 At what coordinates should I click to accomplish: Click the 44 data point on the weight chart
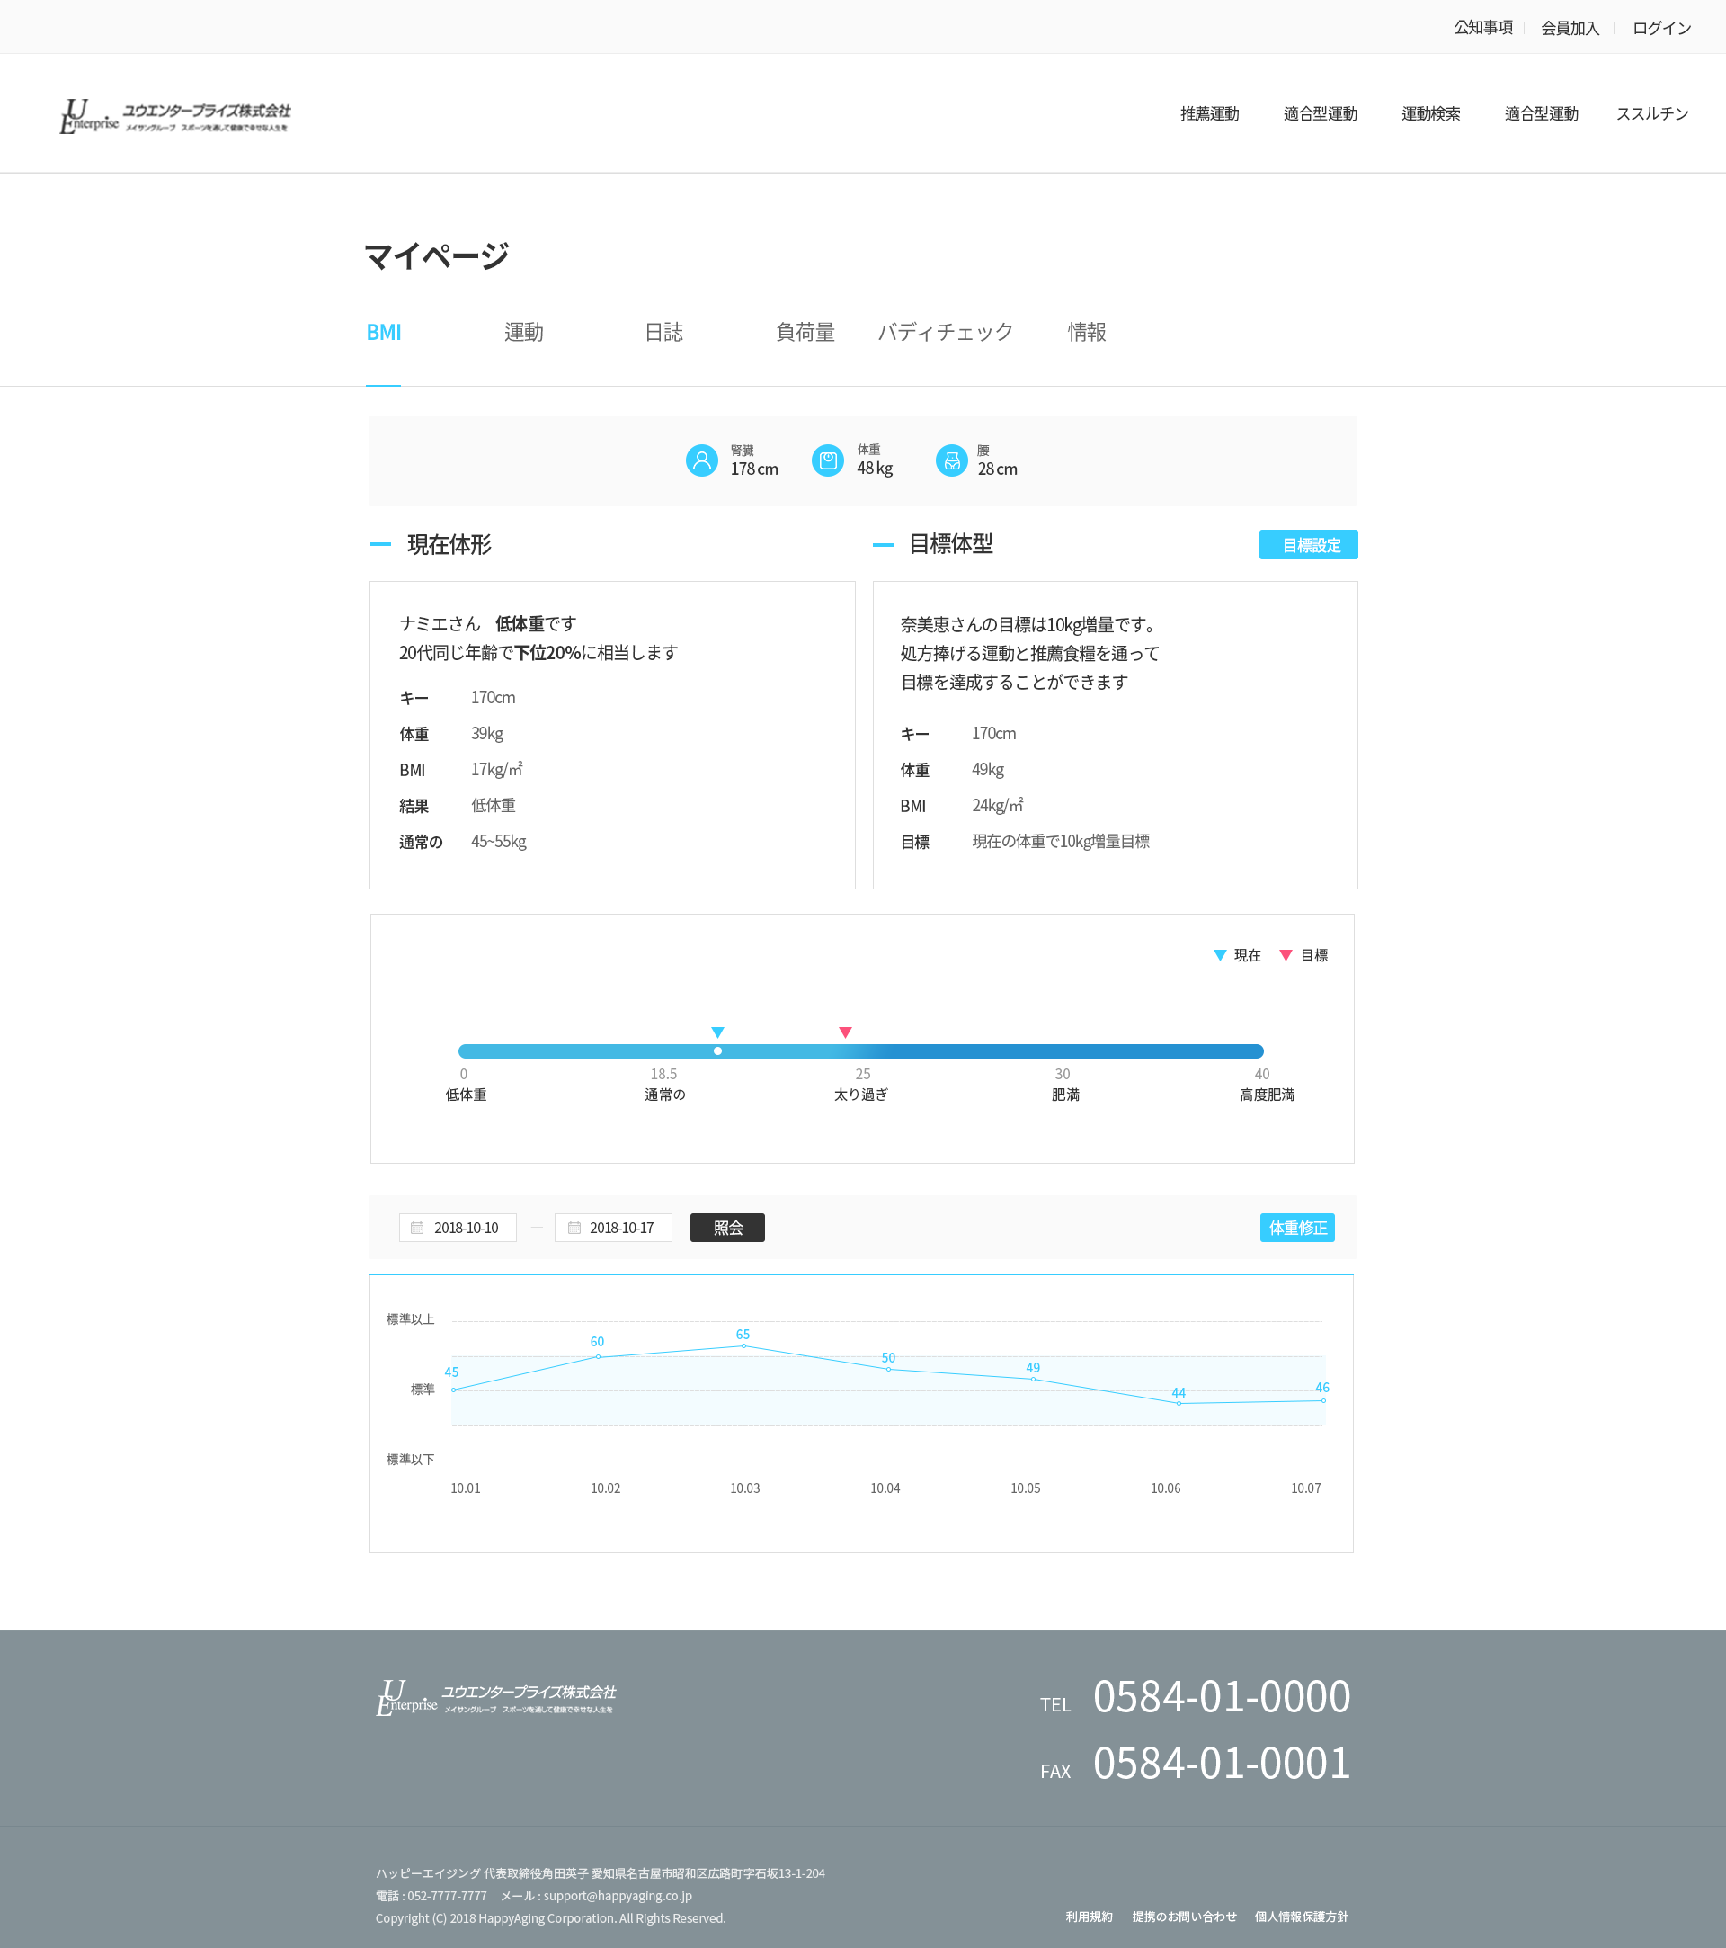coord(1179,1402)
